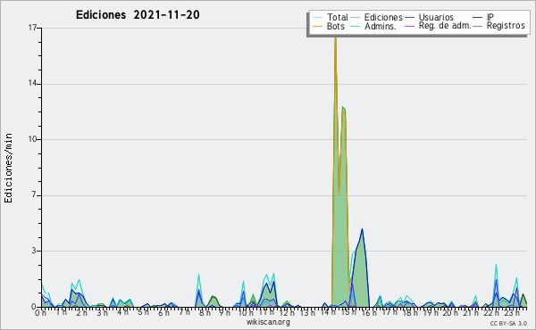536x330 pixels.
Task: Click the 23 h x-axis label
Action: point(513,312)
